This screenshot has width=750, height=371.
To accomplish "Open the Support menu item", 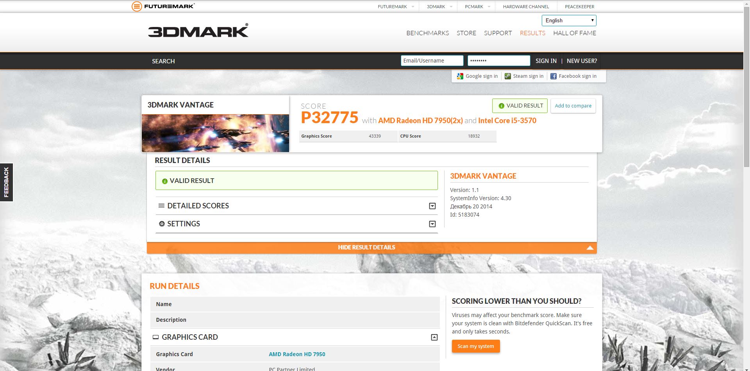I will pos(498,33).
